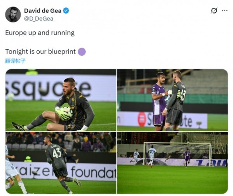Click the 翻译帖子 translate post link
The height and width of the screenshot is (196, 233).
pos(16,61)
